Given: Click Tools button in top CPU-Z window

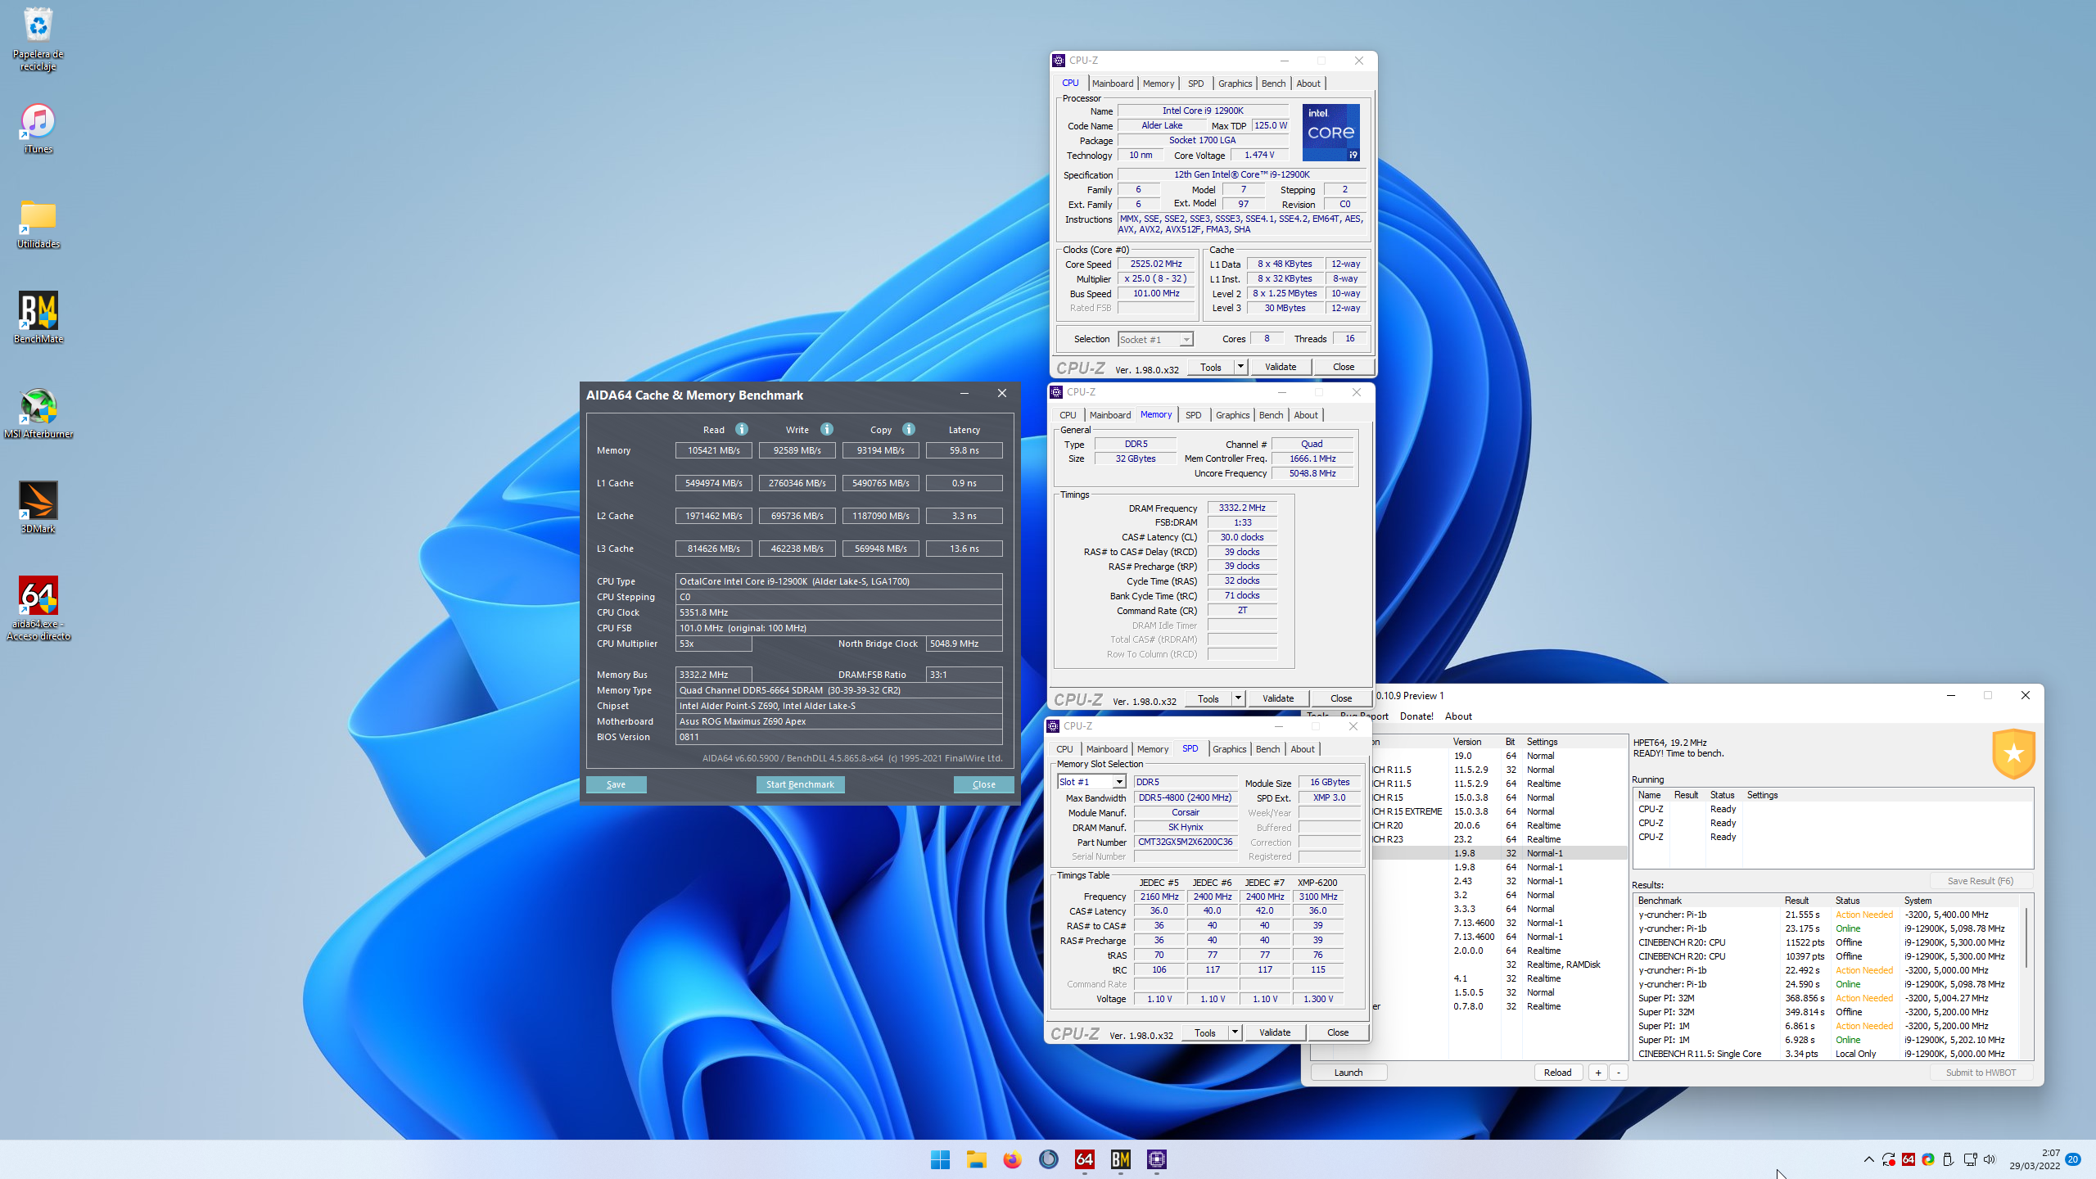Looking at the screenshot, I should click(x=1210, y=367).
